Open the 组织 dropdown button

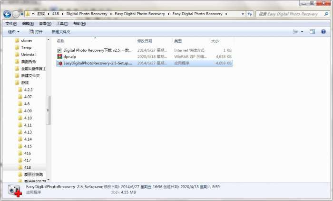14,32
